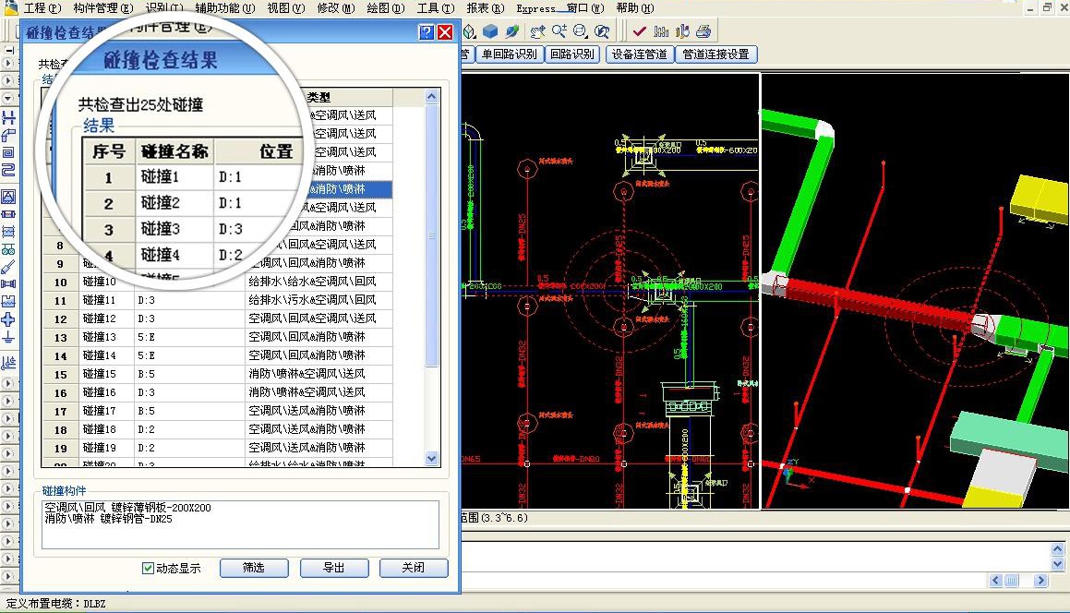The image size is (1070, 613).
Task: Open the 绘图(D) menu
Action: tap(386, 8)
